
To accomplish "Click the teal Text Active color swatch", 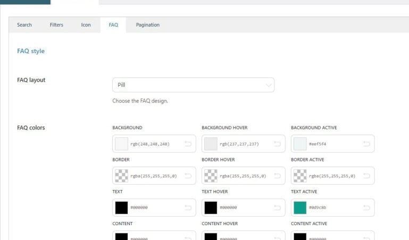I will 300,208.
